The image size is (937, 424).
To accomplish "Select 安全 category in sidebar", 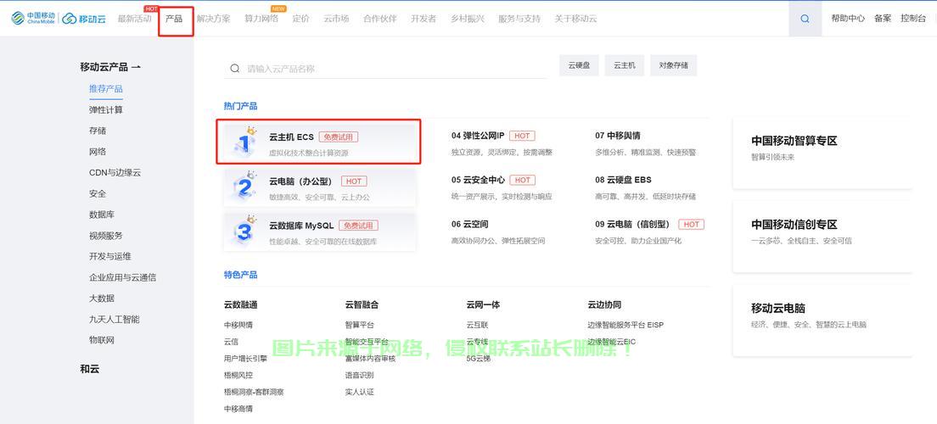I will (x=98, y=193).
